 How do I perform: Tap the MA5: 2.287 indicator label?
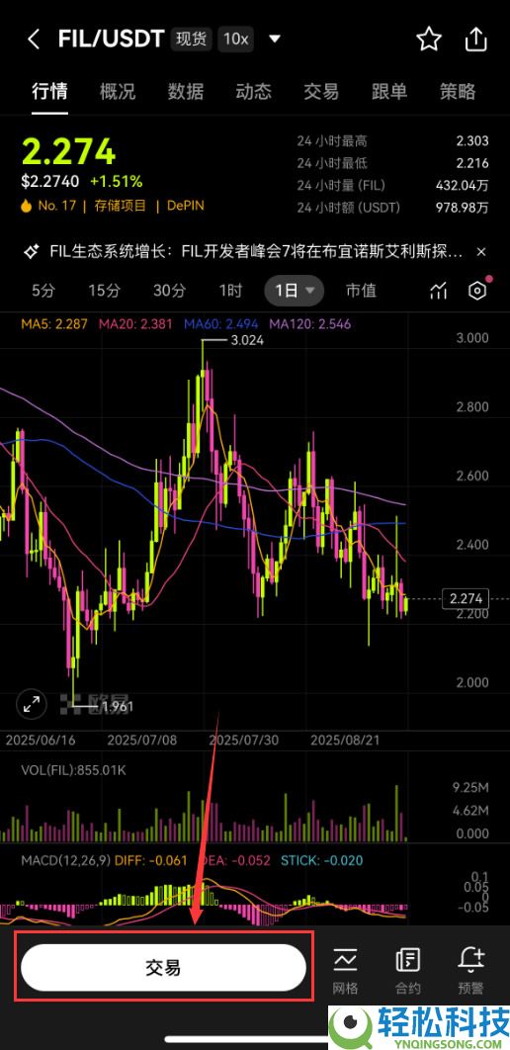[x=54, y=324]
